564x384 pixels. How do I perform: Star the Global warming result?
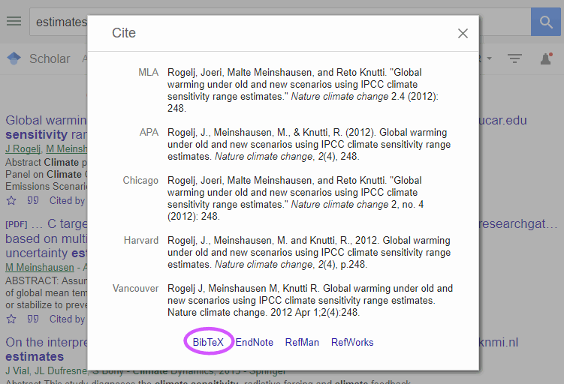pos(11,200)
